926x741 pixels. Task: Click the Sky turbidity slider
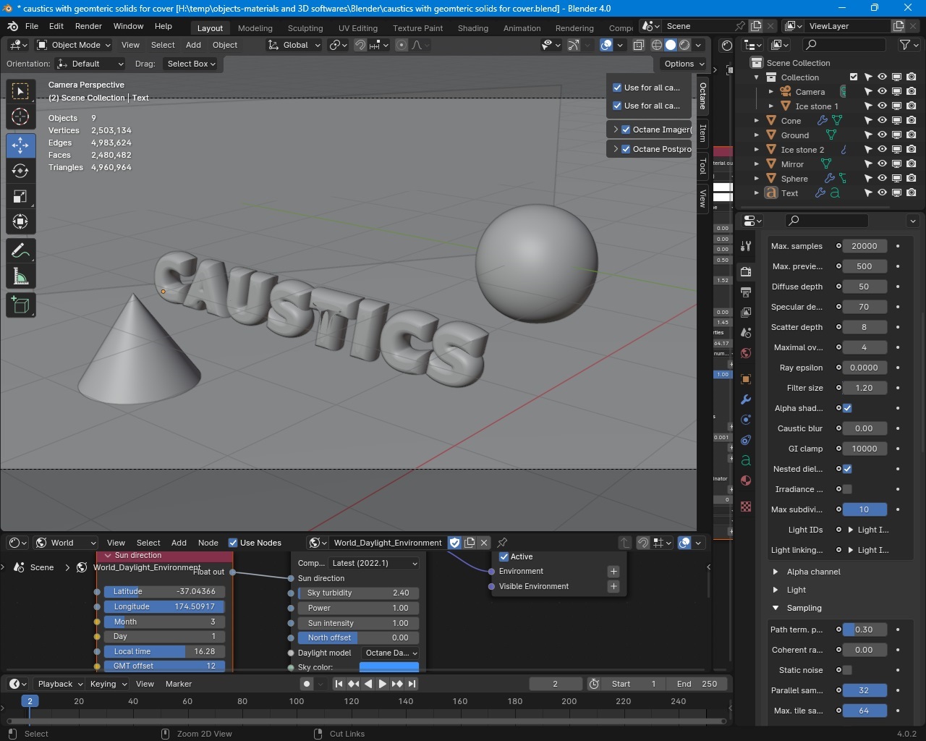click(x=358, y=593)
